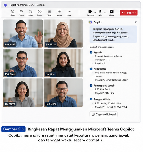Copy summary to clipboard
Screen dimensions: 143x152
click(x=103, y=114)
